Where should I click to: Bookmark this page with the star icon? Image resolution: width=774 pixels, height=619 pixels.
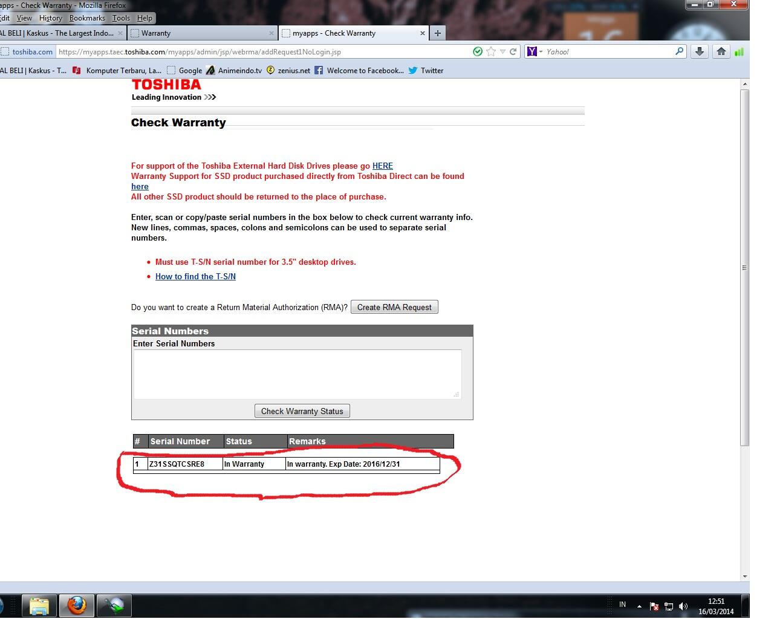(x=491, y=52)
